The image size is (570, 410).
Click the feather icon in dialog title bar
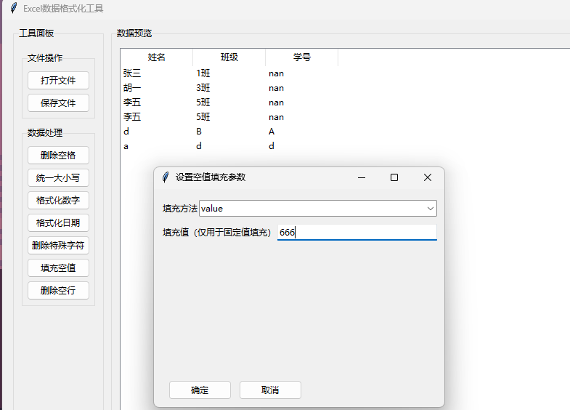coord(166,177)
